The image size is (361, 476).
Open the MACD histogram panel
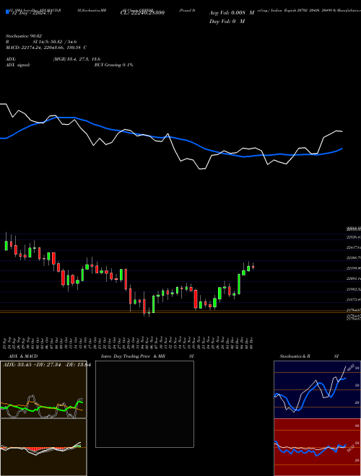click(43, 447)
